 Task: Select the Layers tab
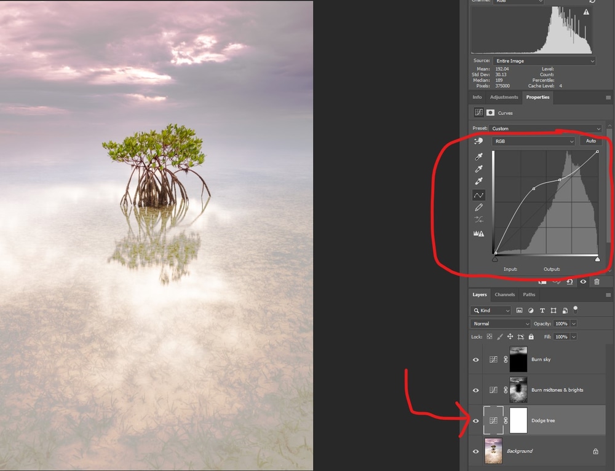(479, 294)
